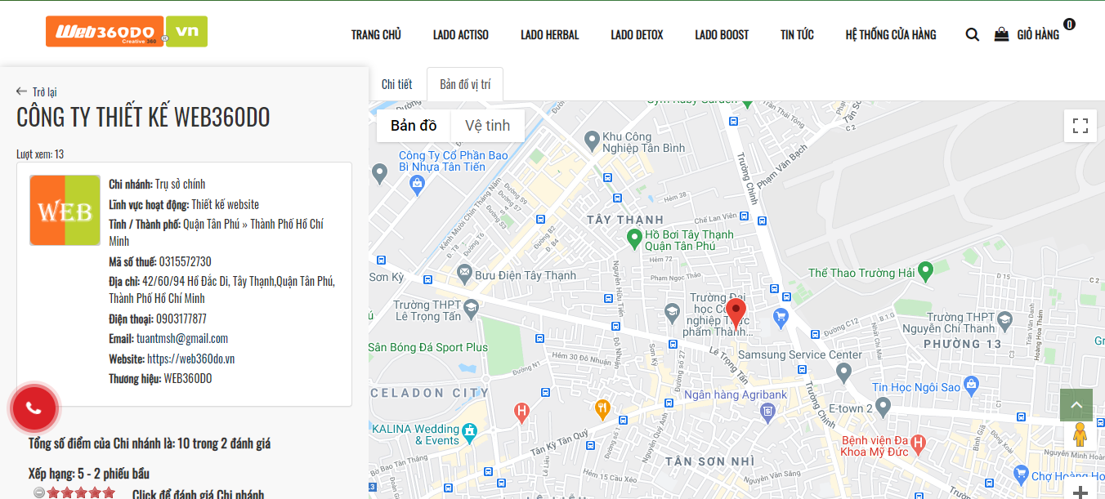Click the blue Bao Bì Nhựa Tân Tiến bag icon
1105x499 pixels.
[x=418, y=185]
